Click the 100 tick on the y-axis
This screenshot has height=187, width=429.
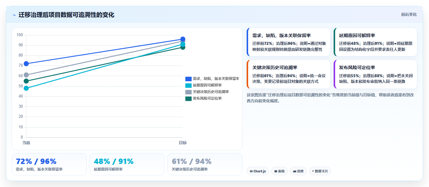(x=20, y=35)
